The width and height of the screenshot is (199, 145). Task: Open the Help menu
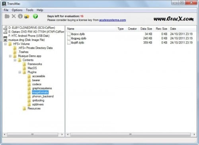click(x=40, y=10)
